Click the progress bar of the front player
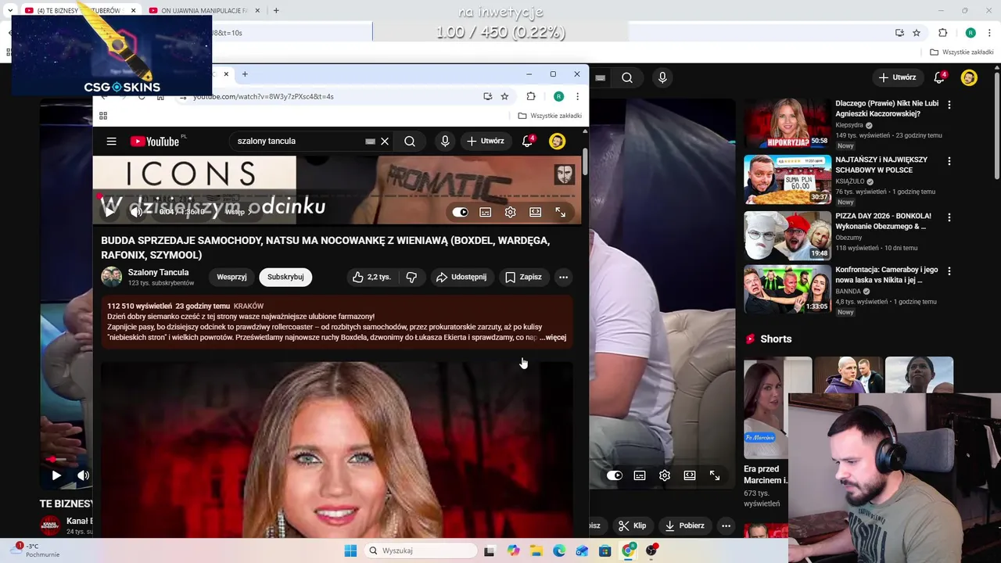Viewport: 1001px width, 563px height. 337,196
